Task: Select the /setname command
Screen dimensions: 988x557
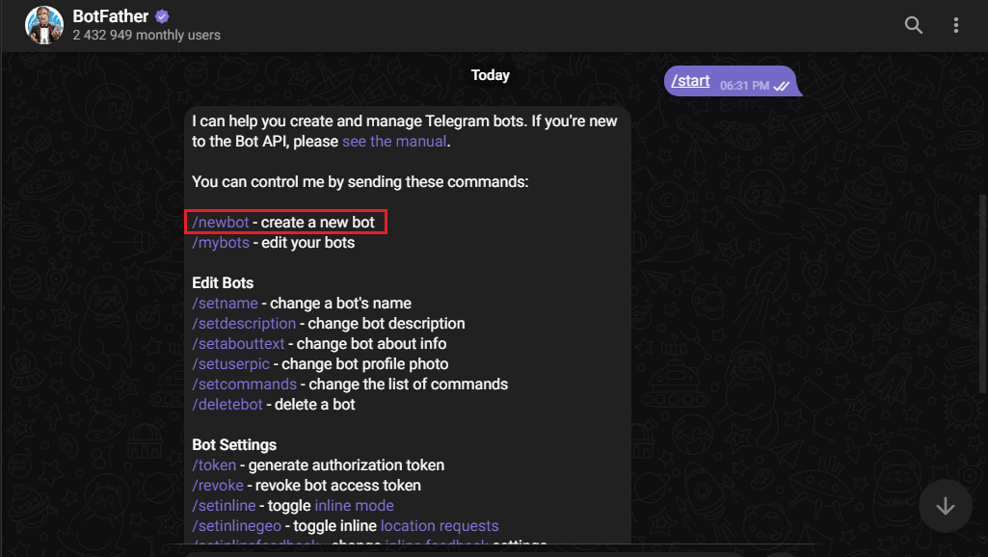Action: [225, 303]
